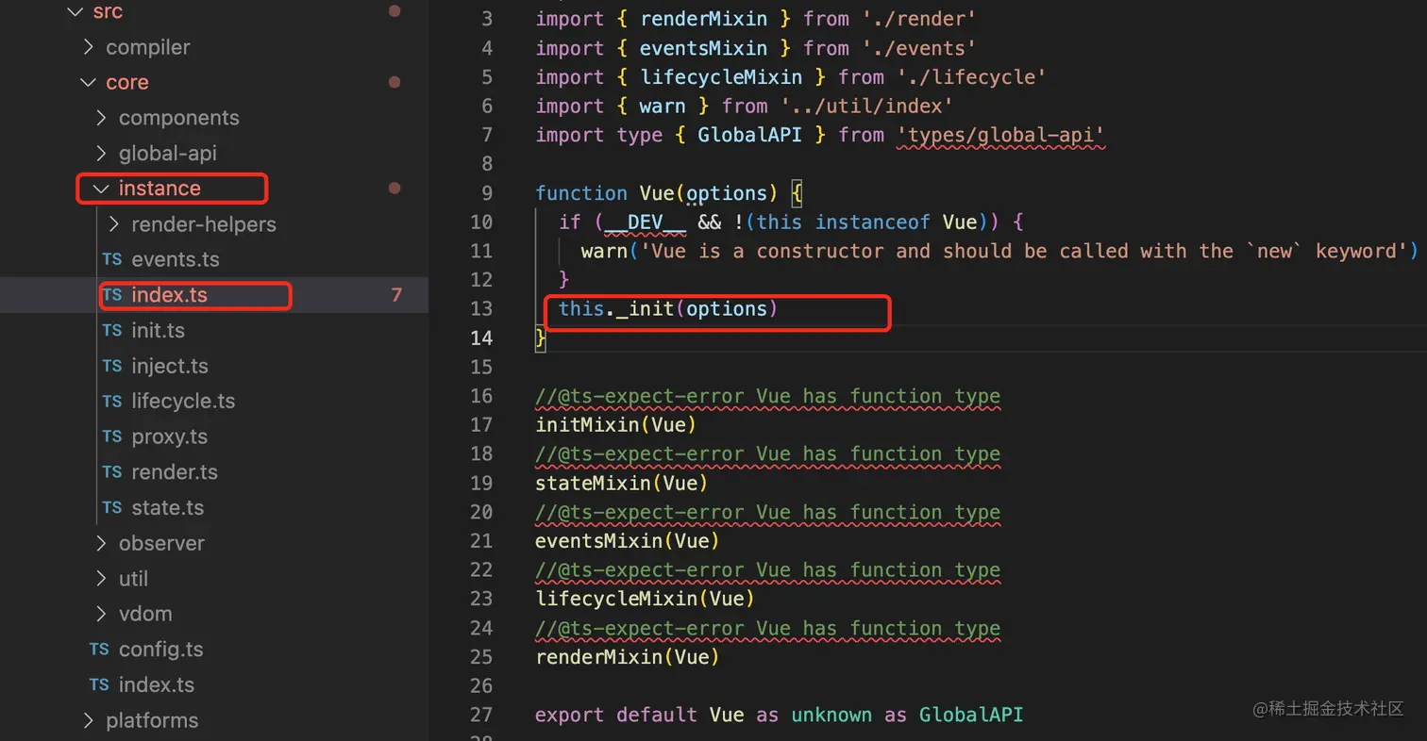This screenshot has height=741, width=1427.
Task: Click __DEV__ on line 10
Action: (x=644, y=222)
